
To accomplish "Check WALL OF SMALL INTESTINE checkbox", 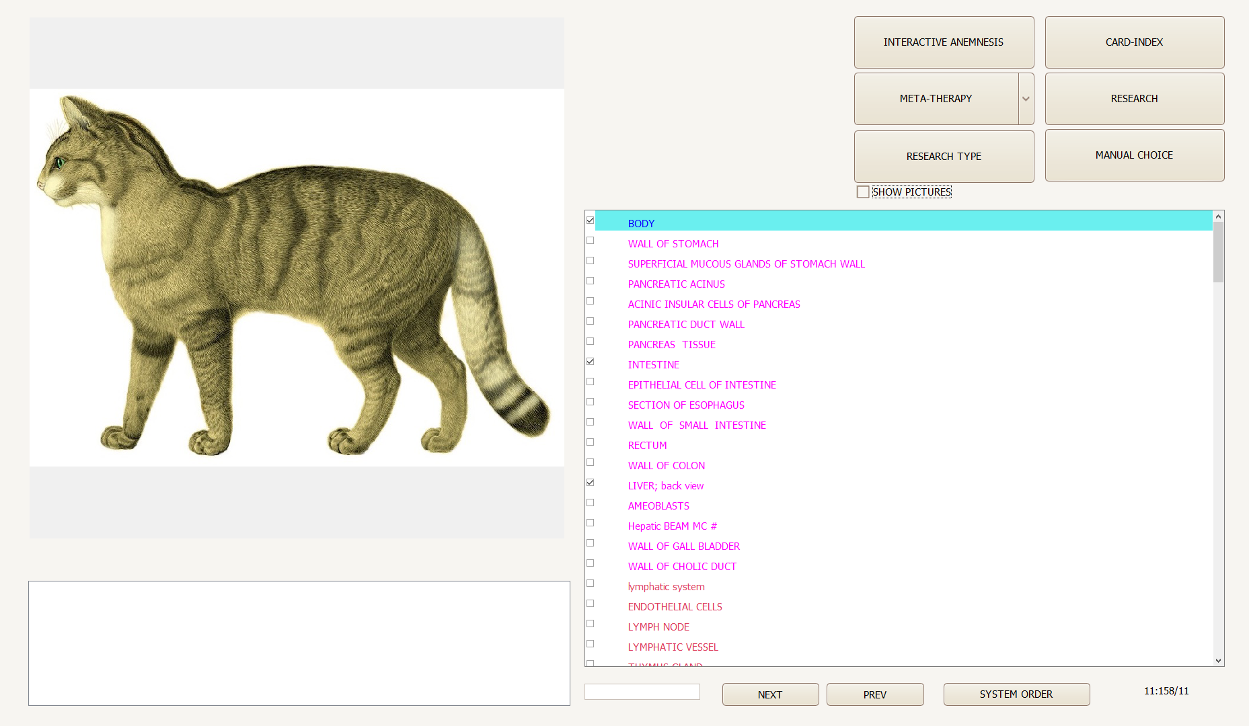I will pyautogui.click(x=590, y=422).
